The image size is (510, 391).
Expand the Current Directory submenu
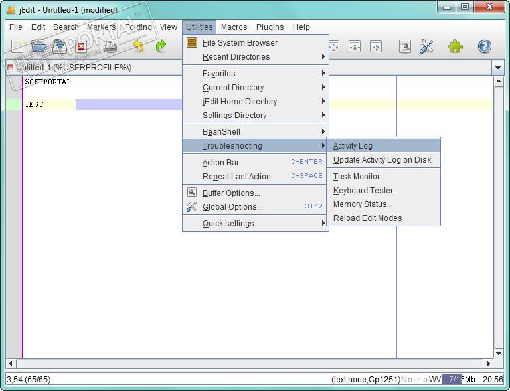[256, 88]
